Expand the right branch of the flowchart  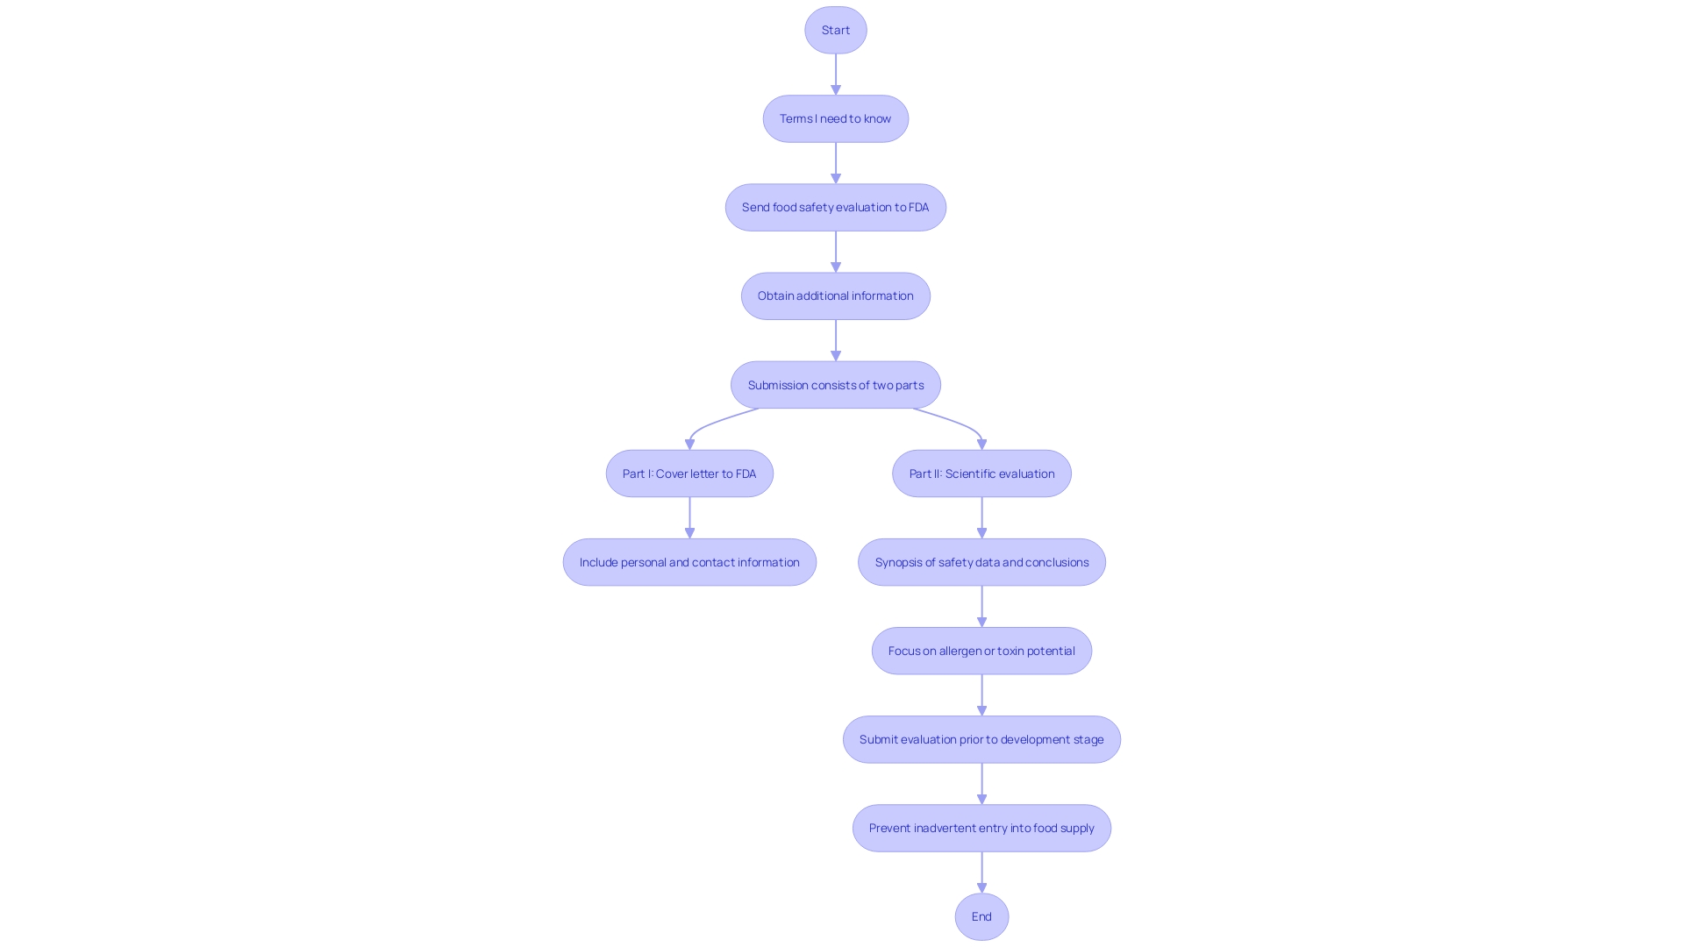pyautogui.click(x=982, y=473)
